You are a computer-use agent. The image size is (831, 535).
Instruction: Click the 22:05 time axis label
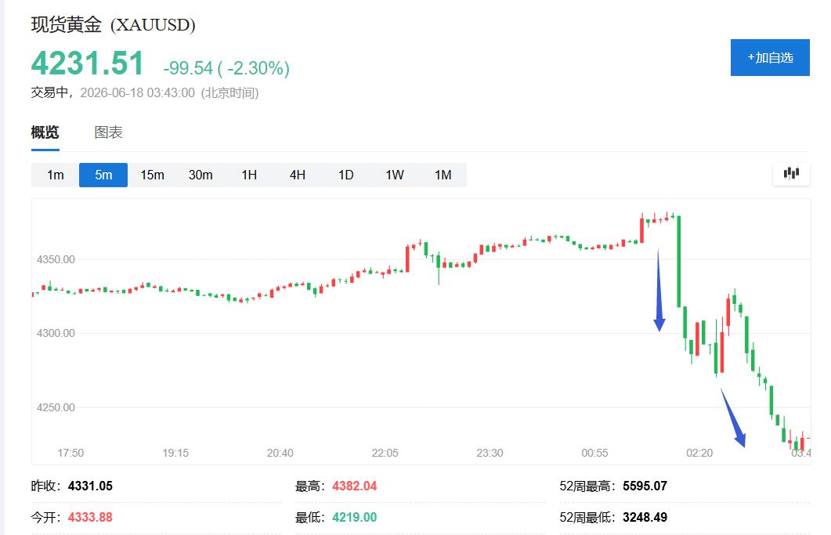coord(385,453)
